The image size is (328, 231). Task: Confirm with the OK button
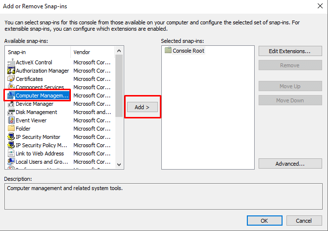click(x=264, y=221)
